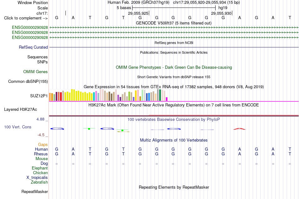The height and width of the screenshot is (199, 299).
Task: Click the 4.88 PhyloP upper limit value
Action: click(40, 119)
